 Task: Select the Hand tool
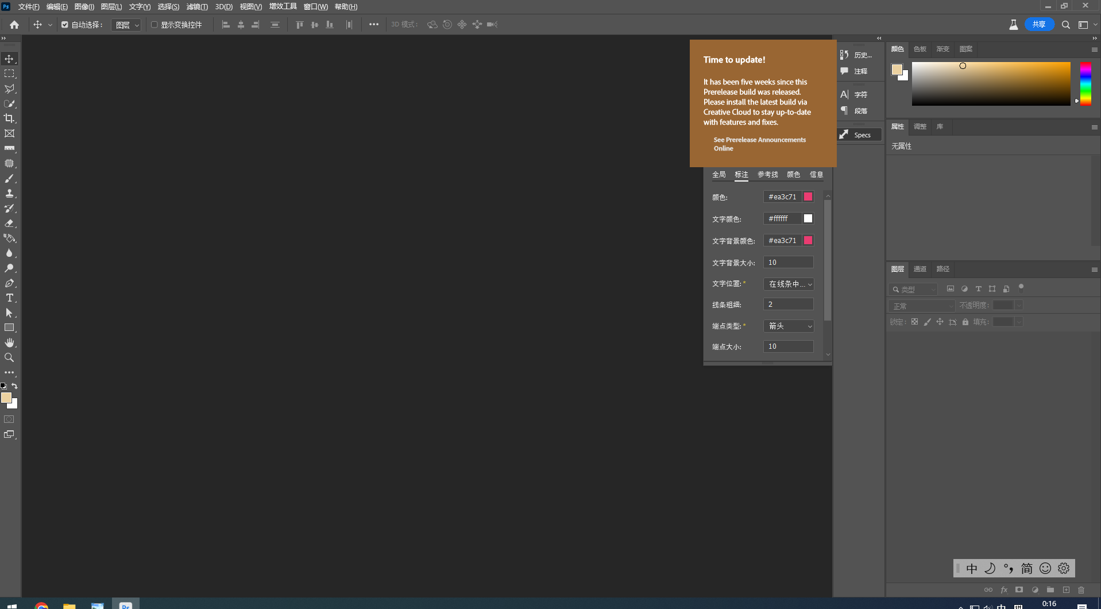click(9, 342)
